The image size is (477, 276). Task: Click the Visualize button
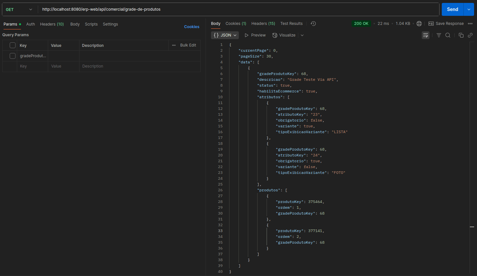point(284,35)
